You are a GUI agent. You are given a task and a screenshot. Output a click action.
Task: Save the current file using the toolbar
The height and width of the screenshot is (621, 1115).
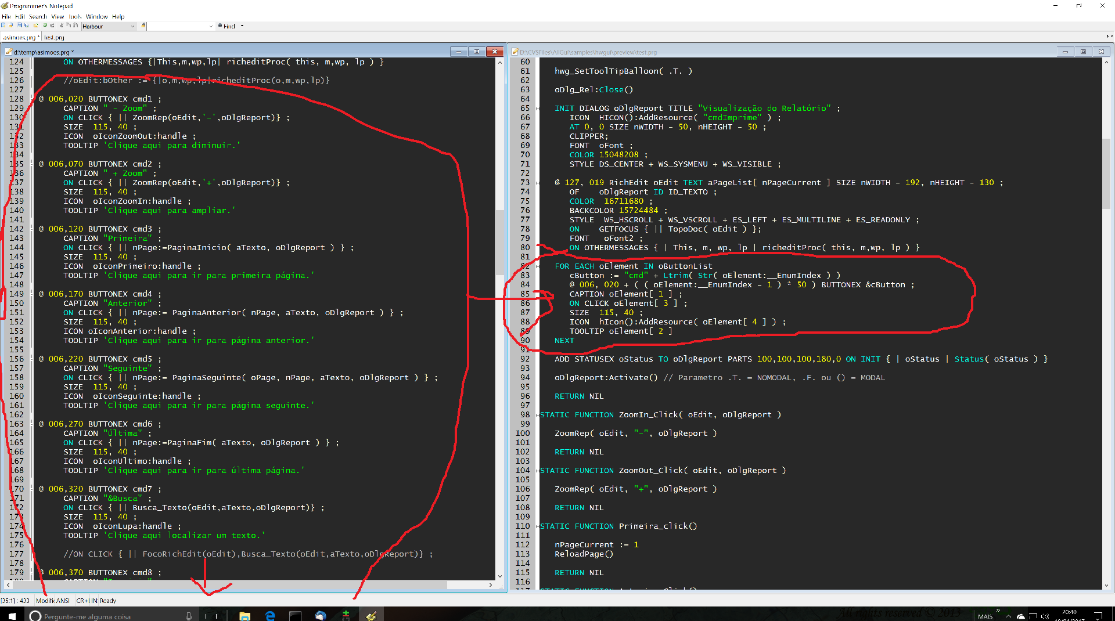click(x=19, y=26)
